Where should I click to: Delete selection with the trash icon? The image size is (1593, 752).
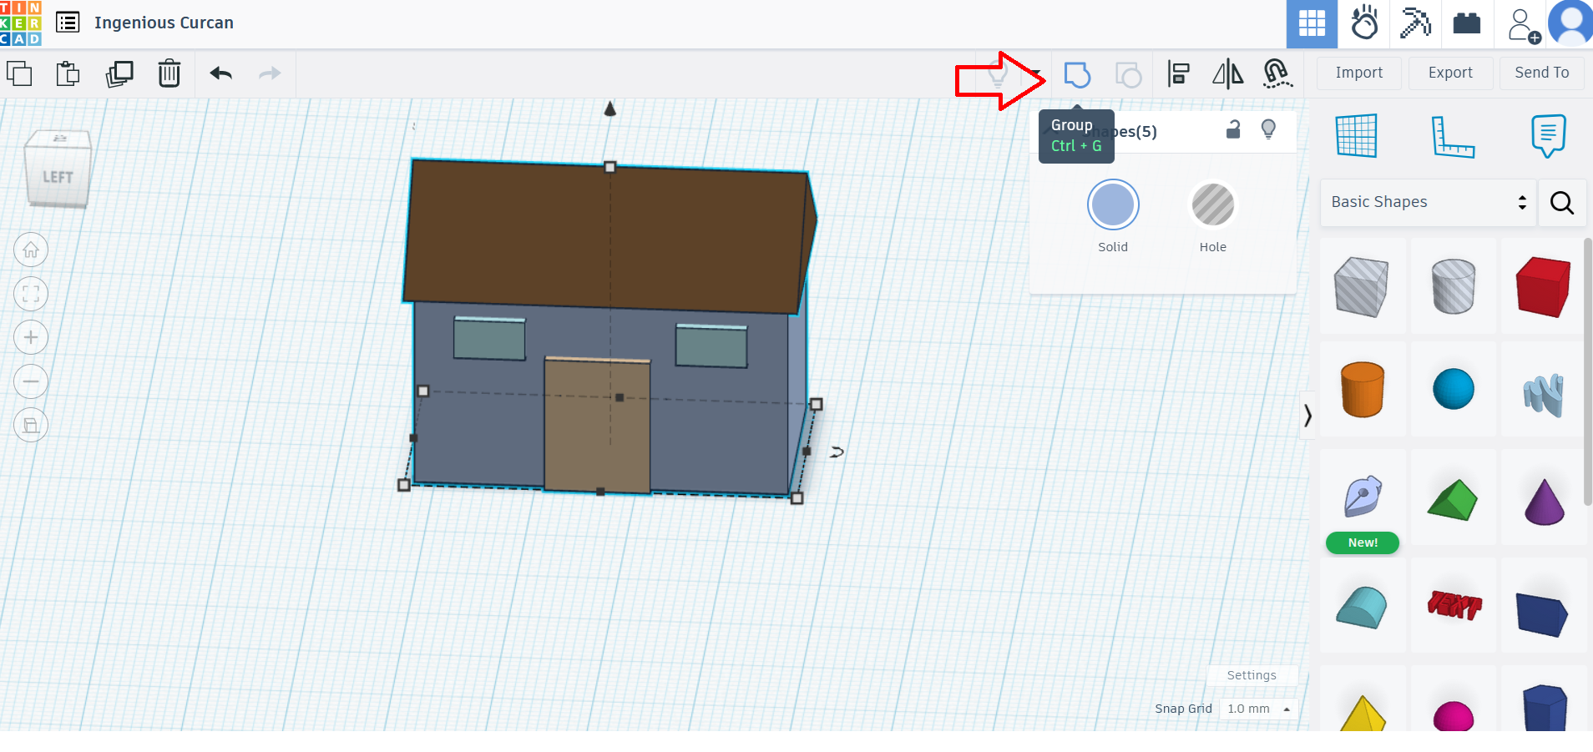tap(169, 74)
